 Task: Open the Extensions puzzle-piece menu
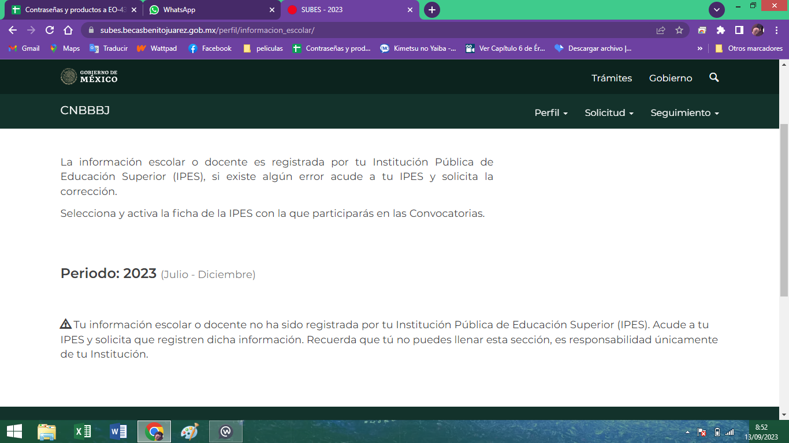pyautogui.click(x=721, y=30)
